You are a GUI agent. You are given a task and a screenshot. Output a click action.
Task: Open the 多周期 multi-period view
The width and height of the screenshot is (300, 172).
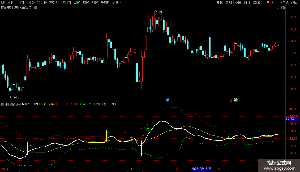coord(105,2)
